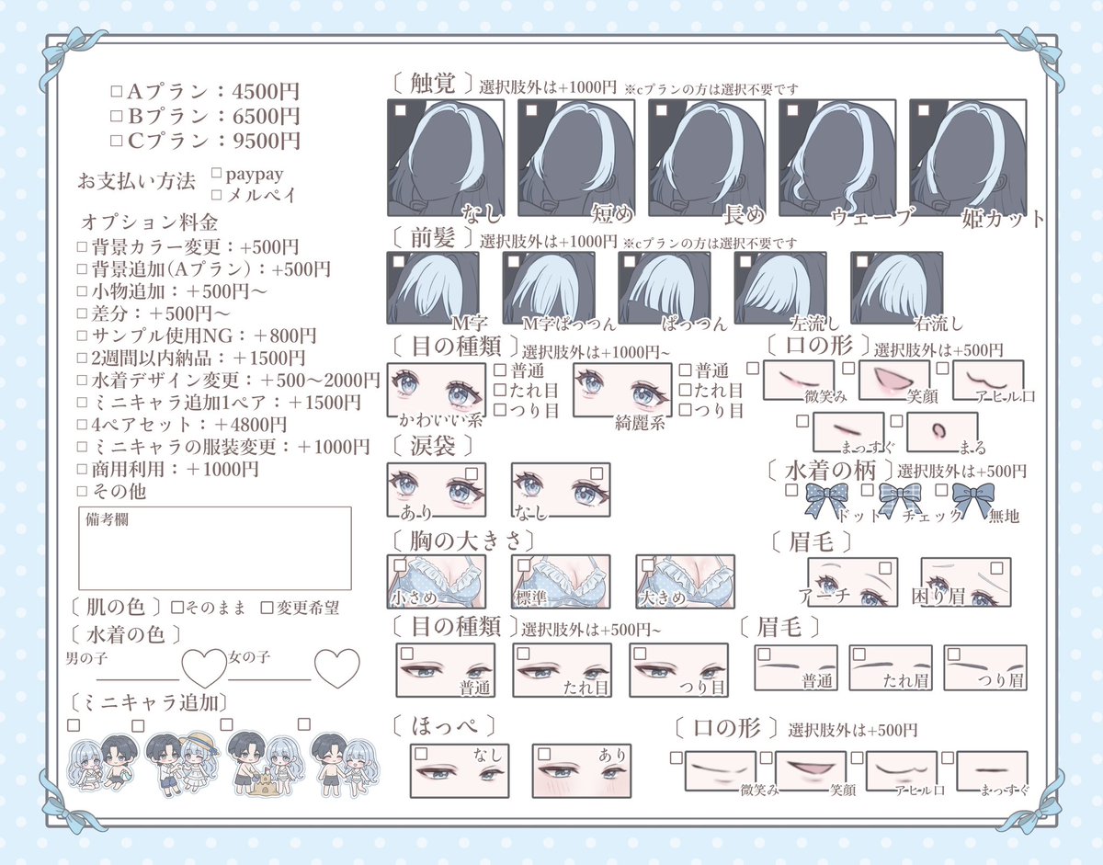
Task: Select the 左流し bangs thumbnail
Action: (780, 289)
